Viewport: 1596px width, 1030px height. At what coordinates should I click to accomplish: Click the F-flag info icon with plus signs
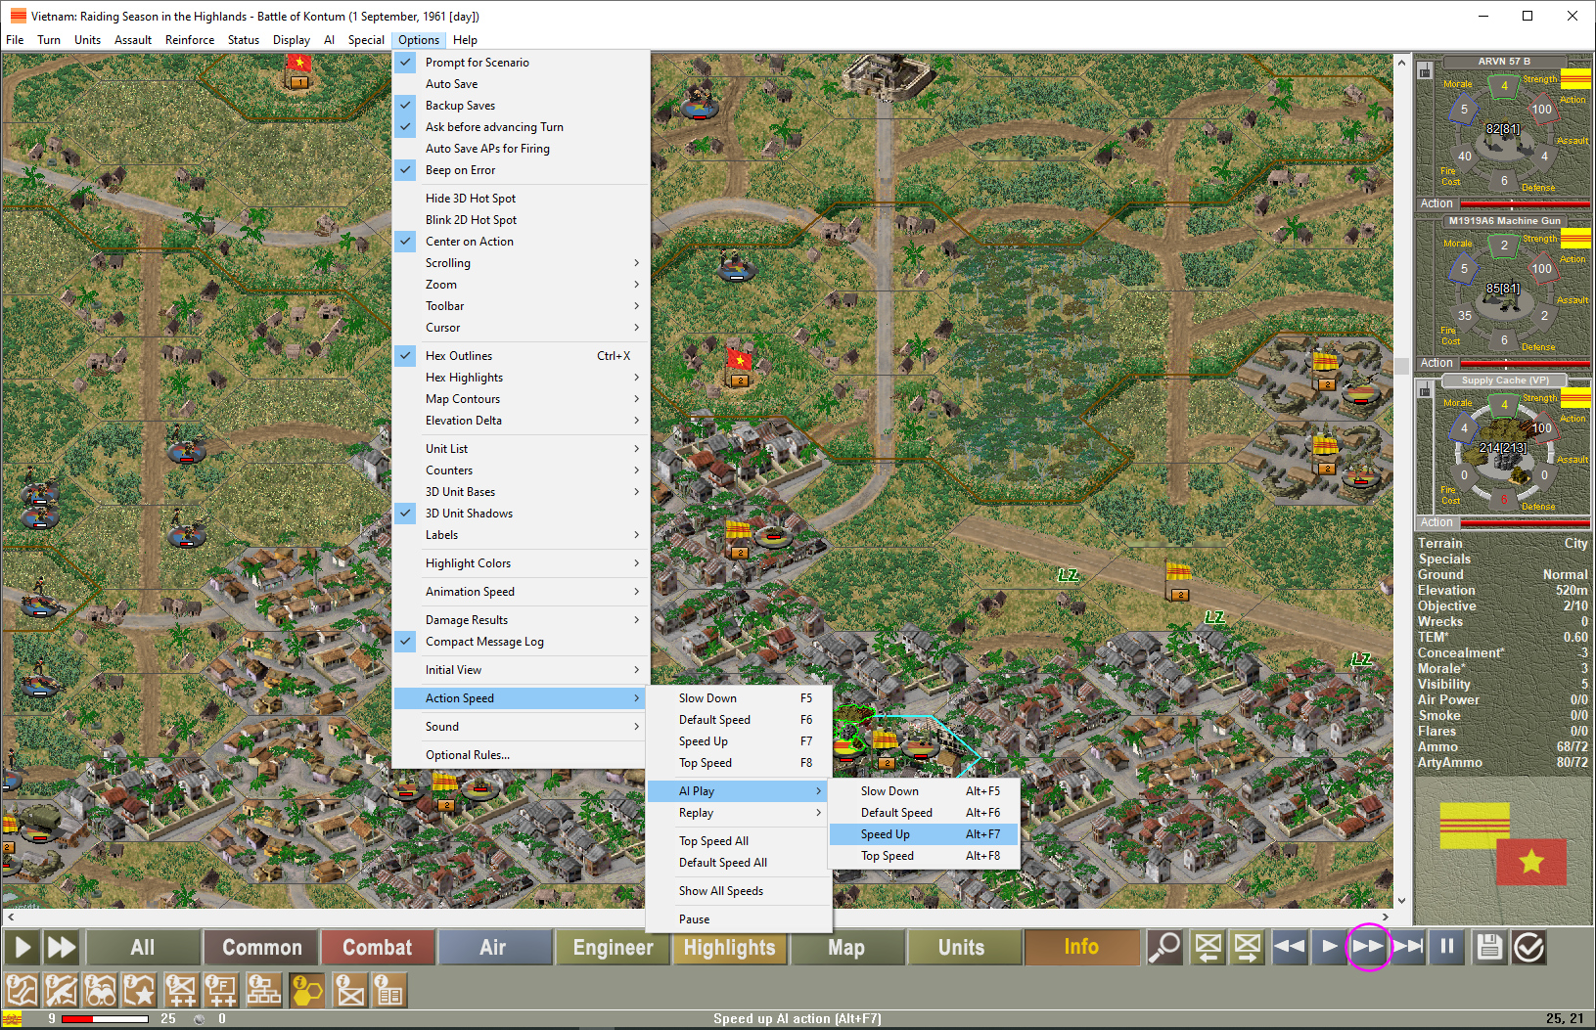click(221, 990)
